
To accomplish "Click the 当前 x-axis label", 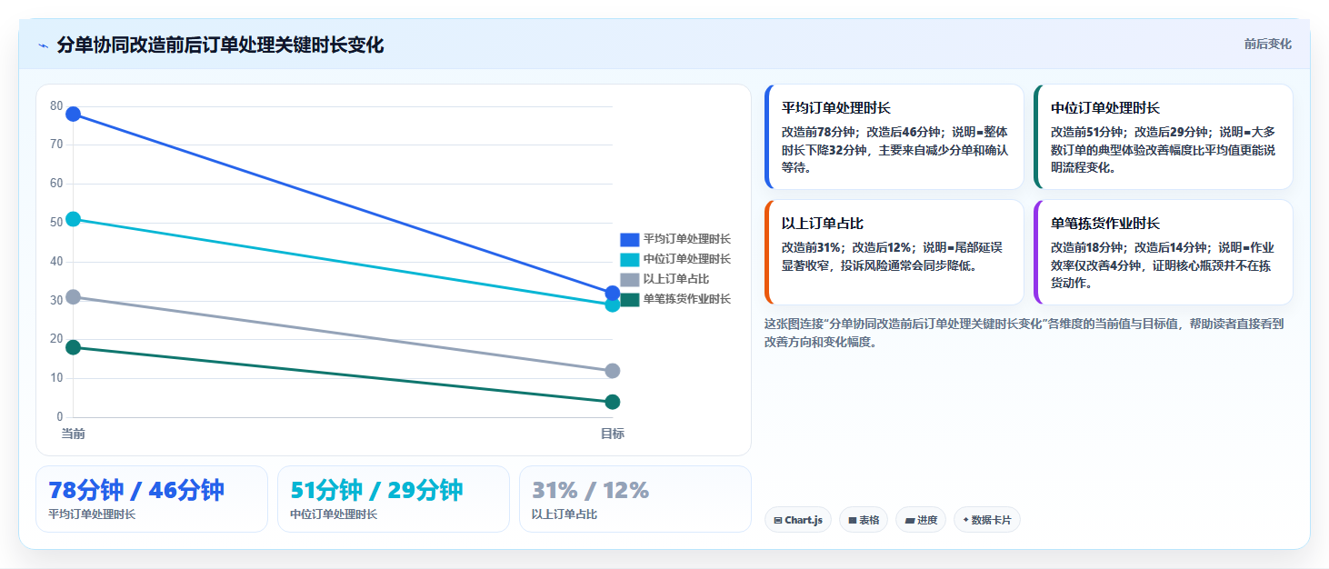I will [x=74, y=434].
